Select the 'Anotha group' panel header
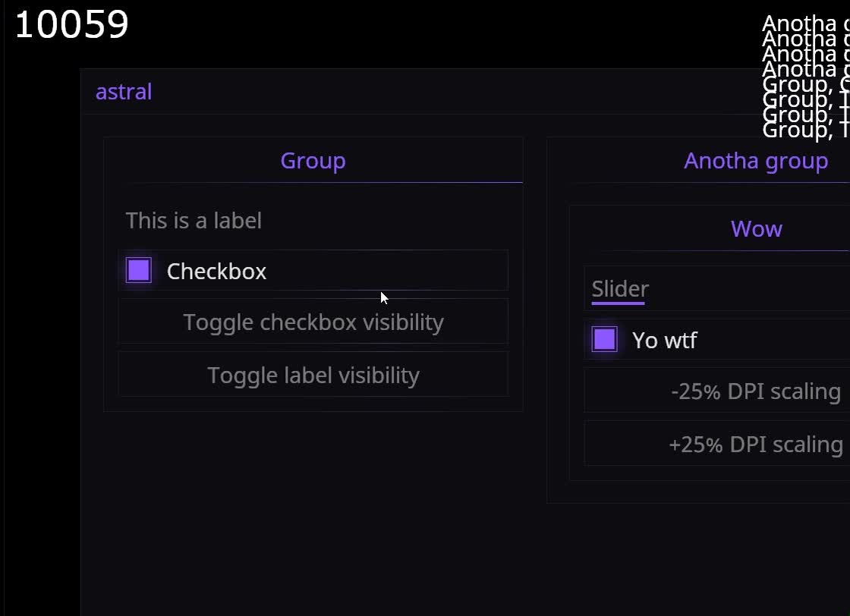This screenshot has height=616, width=850. [x=755, y=161]
